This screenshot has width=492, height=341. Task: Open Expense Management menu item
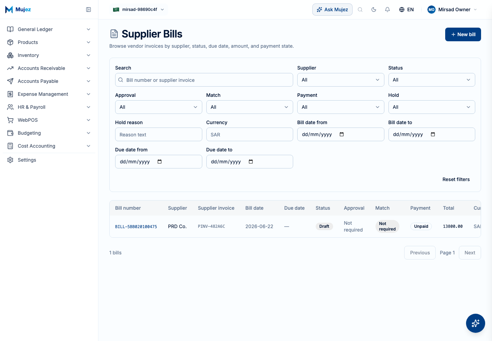pyautogui.click(x=49, y=94)
